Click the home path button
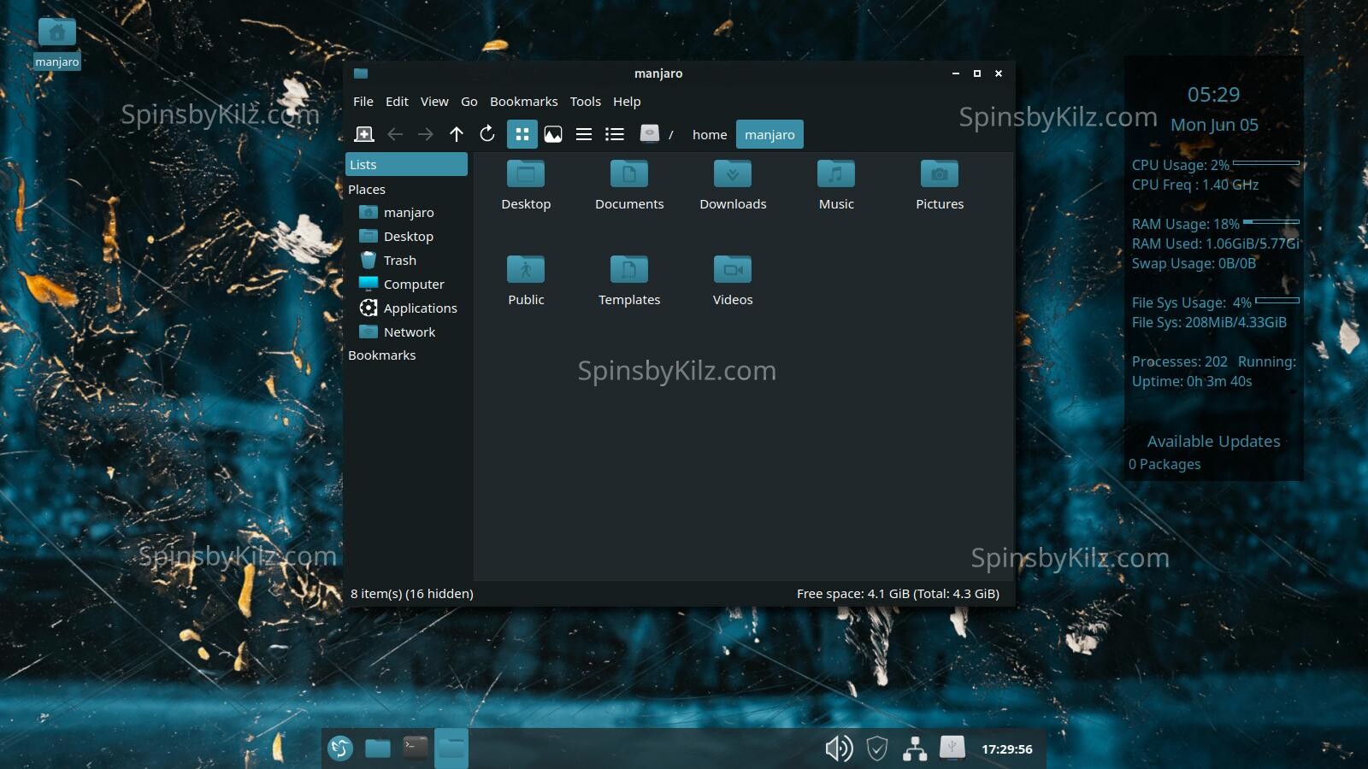 point(709,135)
